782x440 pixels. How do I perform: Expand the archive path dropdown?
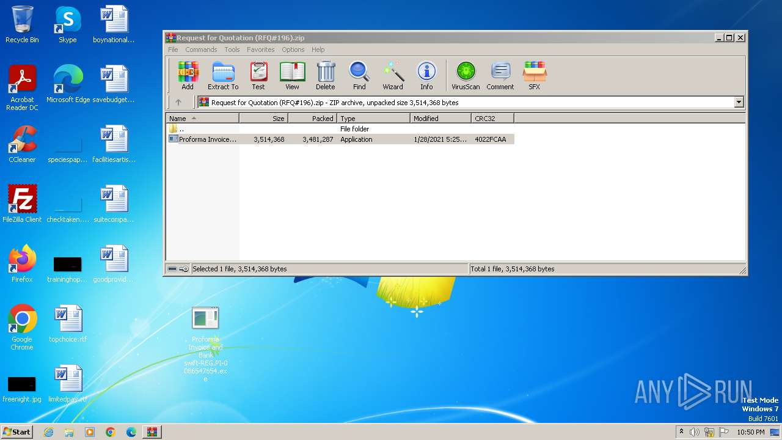[739, 103]
